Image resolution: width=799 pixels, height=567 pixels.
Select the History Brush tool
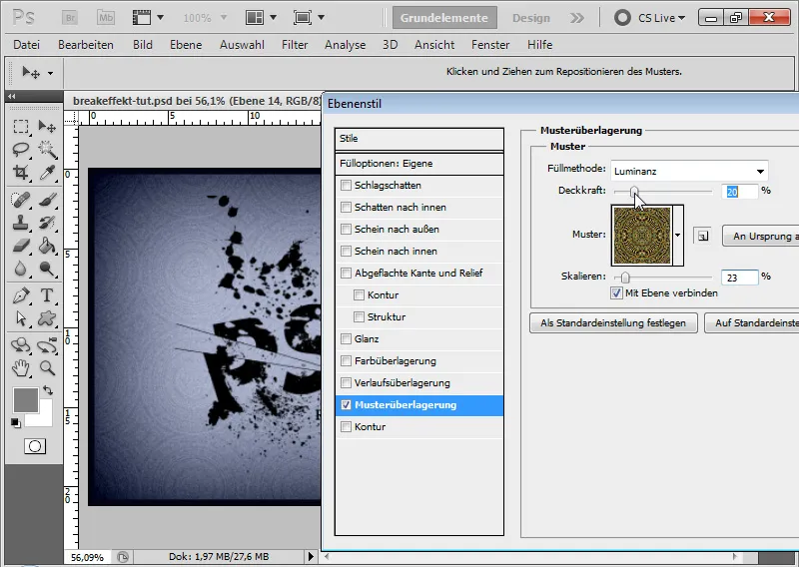click(47, 223)
